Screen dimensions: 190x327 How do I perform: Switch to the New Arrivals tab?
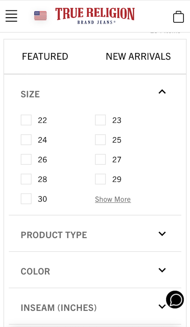(x=138, y=56)
